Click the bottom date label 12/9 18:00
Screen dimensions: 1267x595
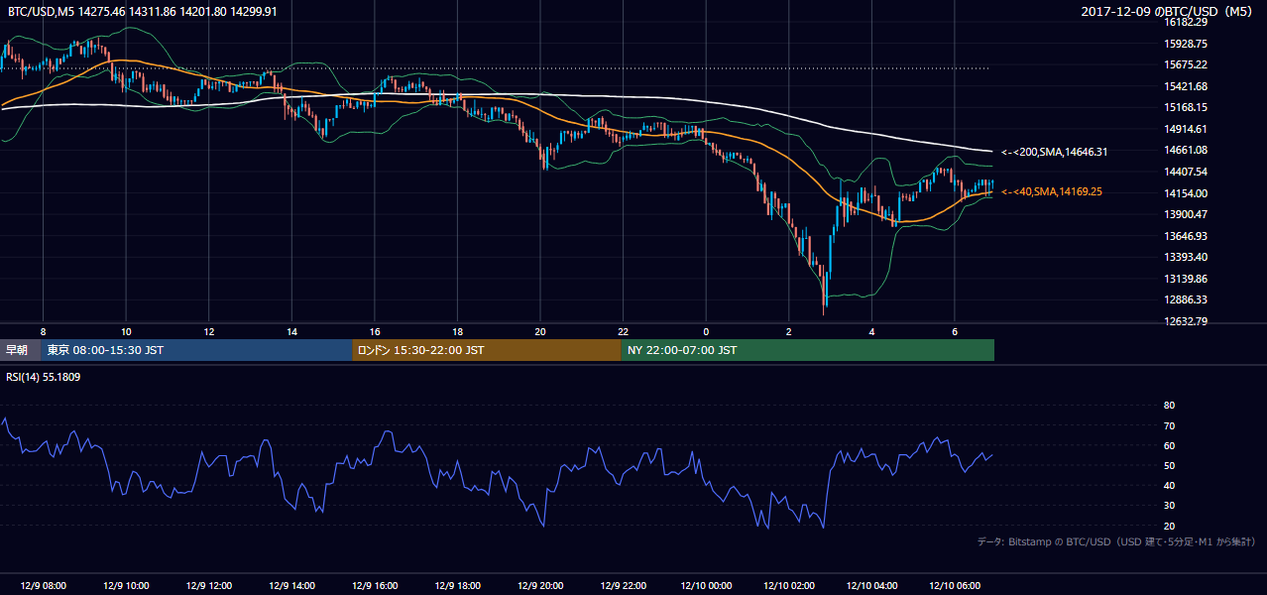[x=457, y=586]
